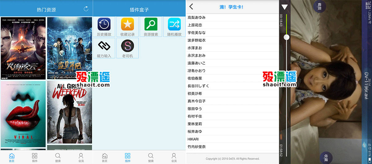Viewport: 372px width, 164px height.
Task: Tap the 插件盒子 header title
Action: pyautogui.click(x=139, y=10)
